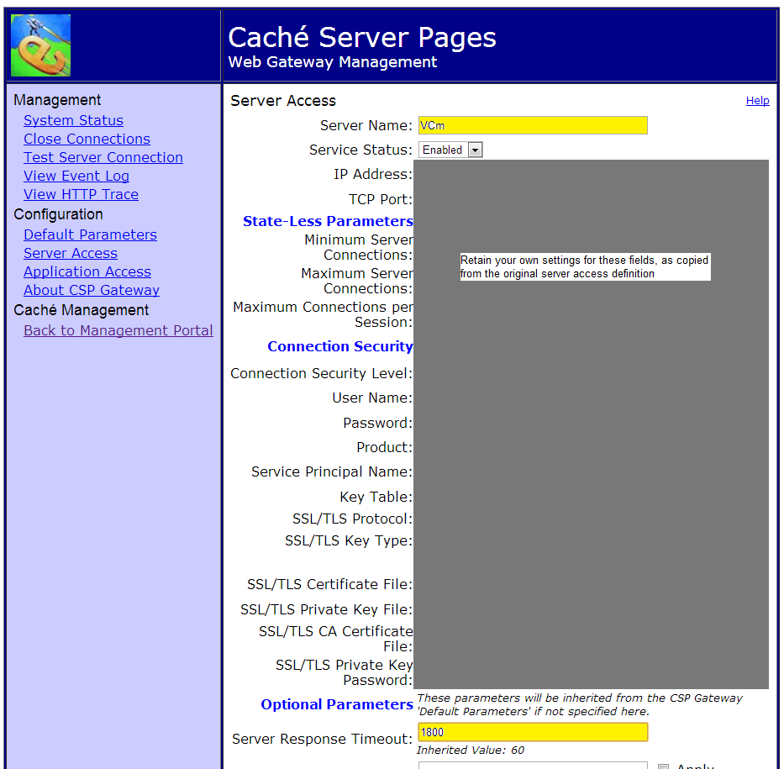
Task: Click the Server Response Timeout field
Action: (533, 732)
